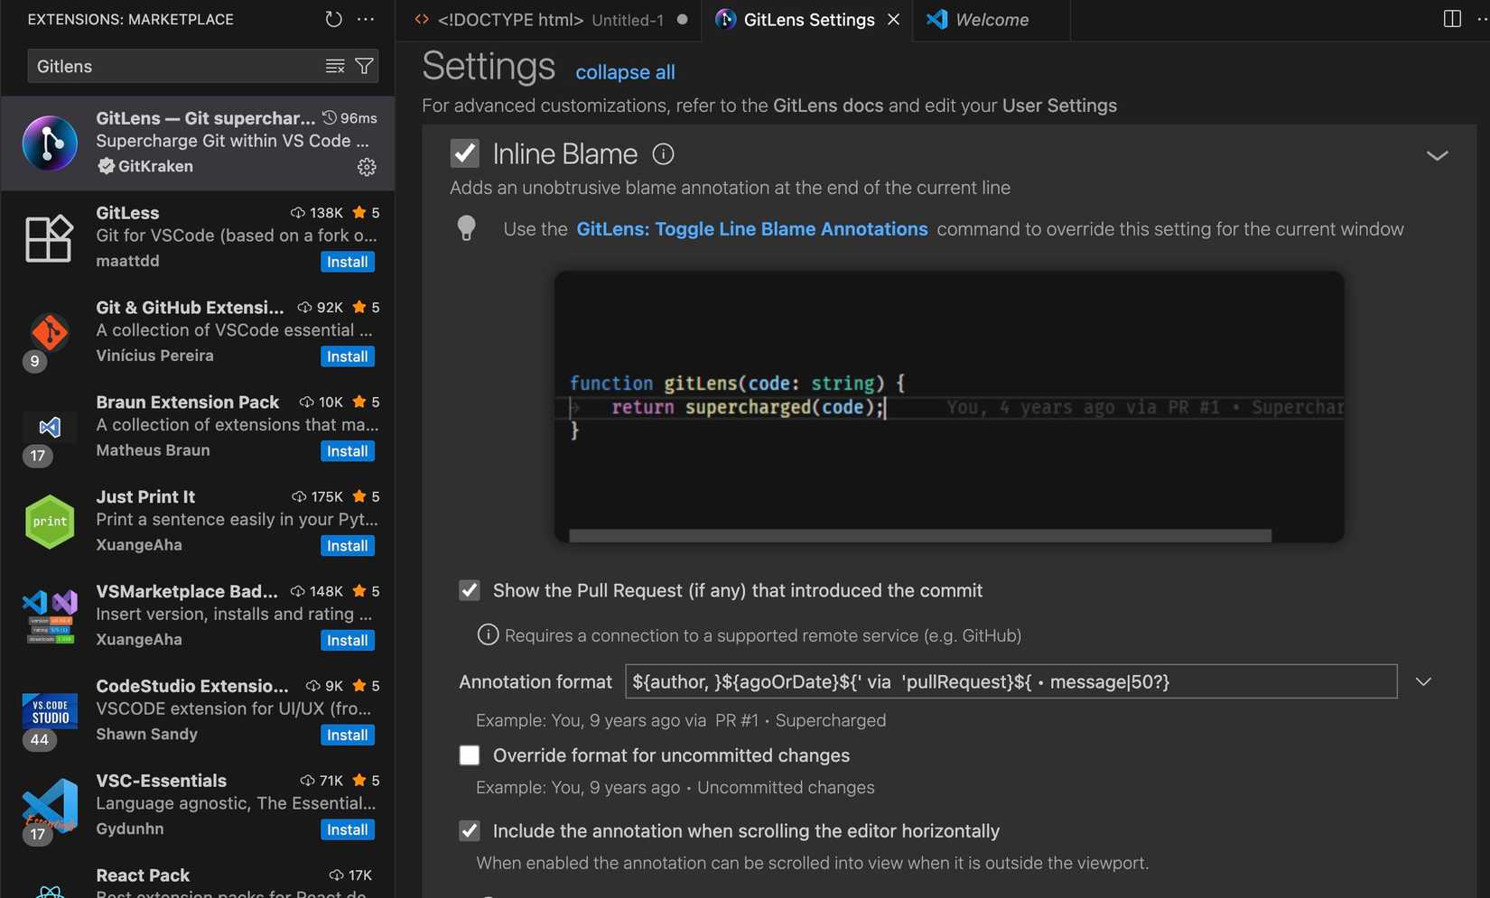Enable Override format for uncommitted changes
Screen dimensions: 1490x898
tap(470, 755)
